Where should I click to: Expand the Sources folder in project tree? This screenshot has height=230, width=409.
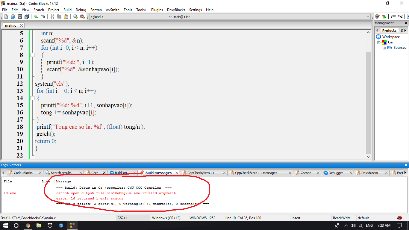pos(384,48)
